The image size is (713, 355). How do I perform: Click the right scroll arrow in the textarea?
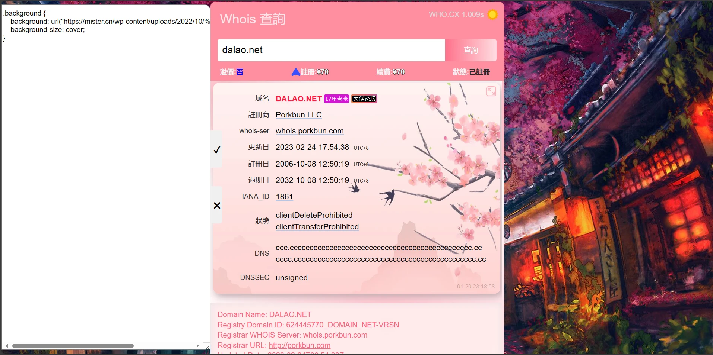click(197, 346)
